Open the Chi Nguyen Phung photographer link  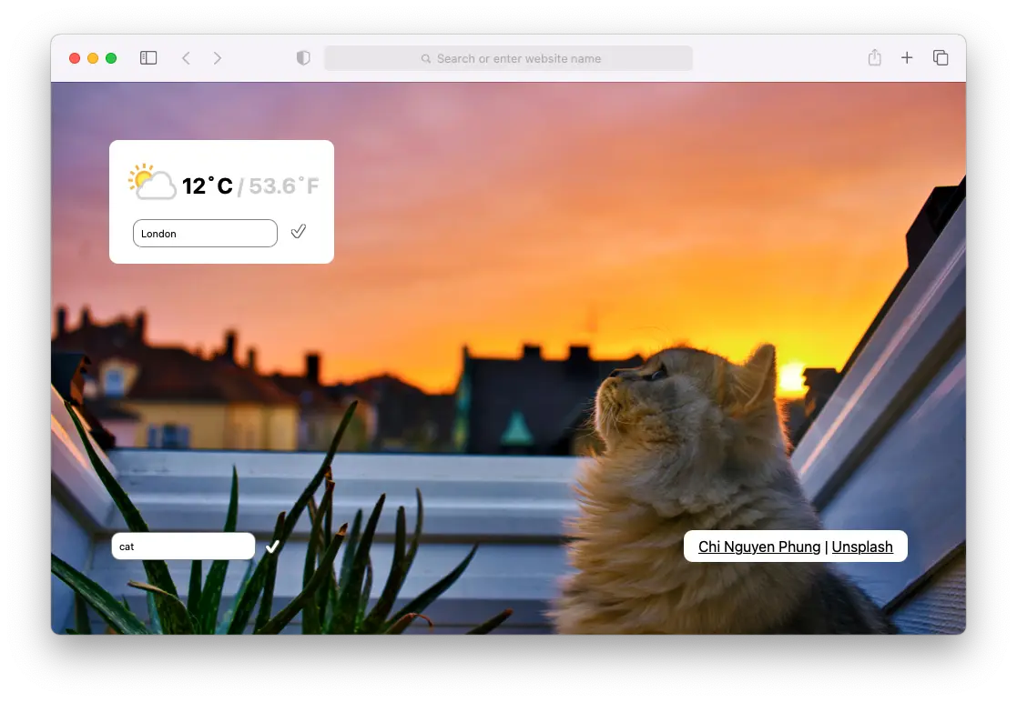coord(758,547)
